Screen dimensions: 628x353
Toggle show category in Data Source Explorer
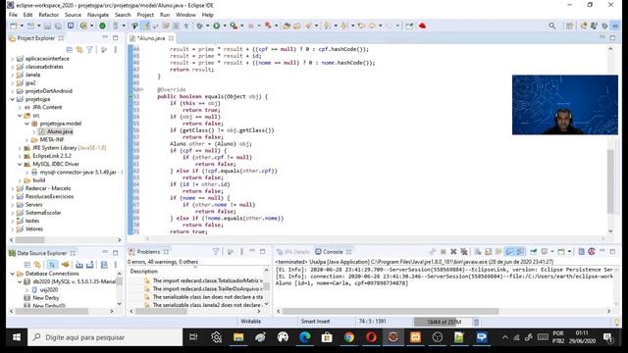52,265
